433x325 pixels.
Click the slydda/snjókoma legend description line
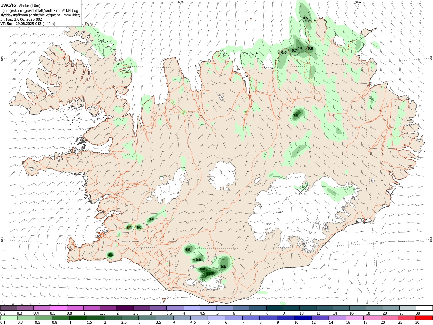click(x=40, y=15)
